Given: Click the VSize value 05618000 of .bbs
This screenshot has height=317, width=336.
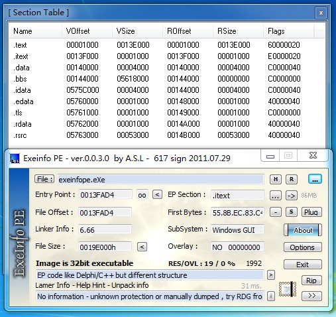Looking at the screenshot, I should tap(133, 79).
